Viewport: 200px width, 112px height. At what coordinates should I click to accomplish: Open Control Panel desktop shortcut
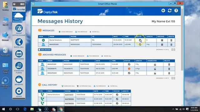[x=5, y=68]
